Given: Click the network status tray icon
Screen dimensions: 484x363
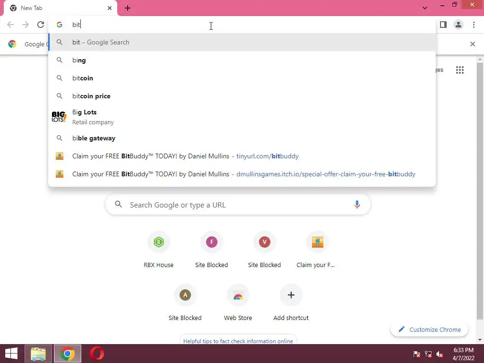Looking at the screenshot, I should [428, 354].
